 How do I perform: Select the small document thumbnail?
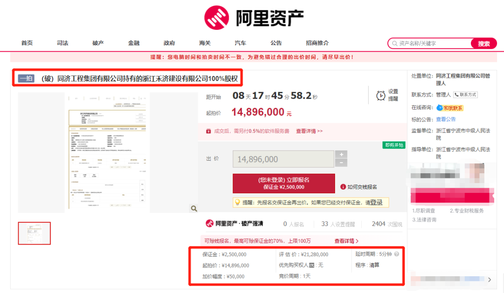point(35,233)
